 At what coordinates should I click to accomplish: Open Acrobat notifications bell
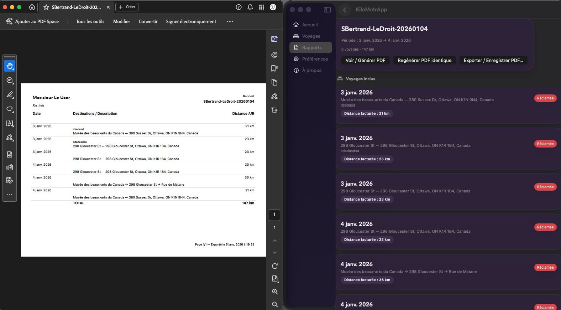click(250, 7)
